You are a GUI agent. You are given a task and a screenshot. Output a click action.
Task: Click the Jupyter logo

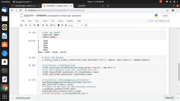pos(27,16)
